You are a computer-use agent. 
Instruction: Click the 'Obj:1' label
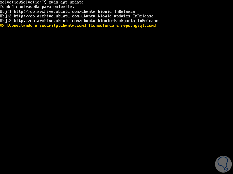tap(6, 12)
